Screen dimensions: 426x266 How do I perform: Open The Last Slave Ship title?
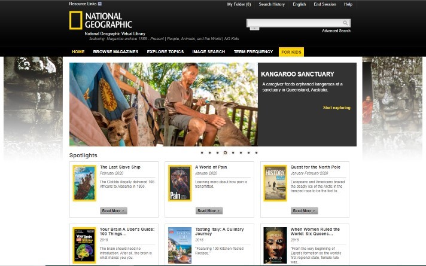tap(120, 167)
